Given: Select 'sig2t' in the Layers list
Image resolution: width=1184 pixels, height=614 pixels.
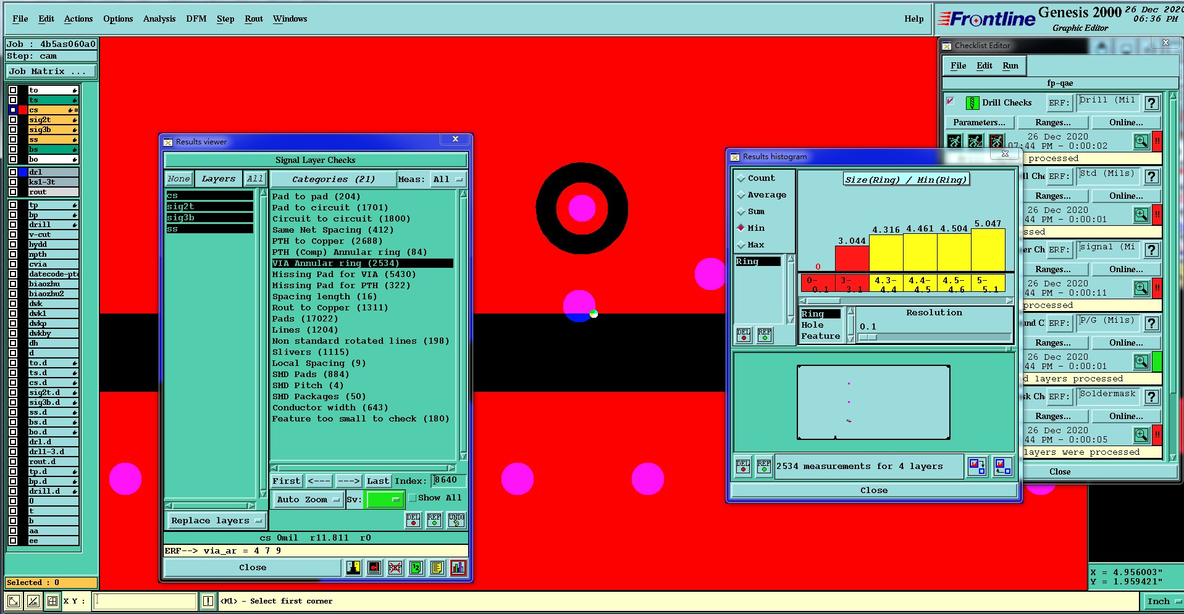Looking at the screenshot, I should click(x=210, y=207).
